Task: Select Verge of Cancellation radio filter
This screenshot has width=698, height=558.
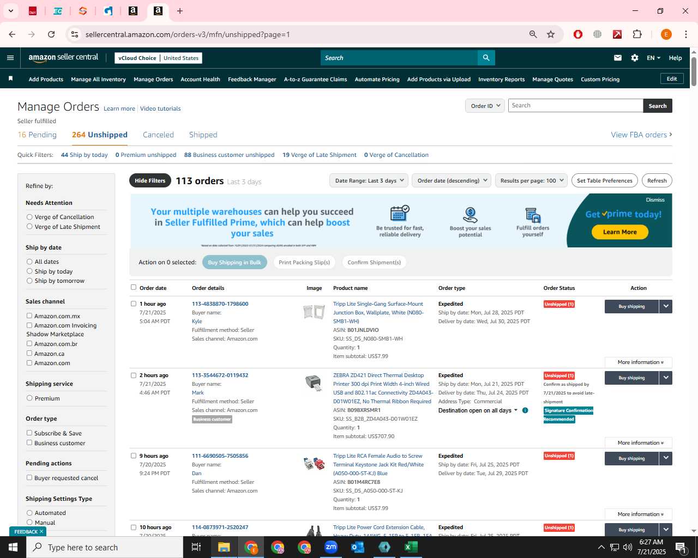Action: pos(29,217)
